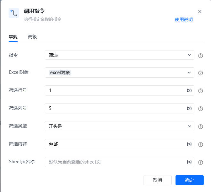Click the 执行指定名称的指令 subtitle text

coord(43,19)
